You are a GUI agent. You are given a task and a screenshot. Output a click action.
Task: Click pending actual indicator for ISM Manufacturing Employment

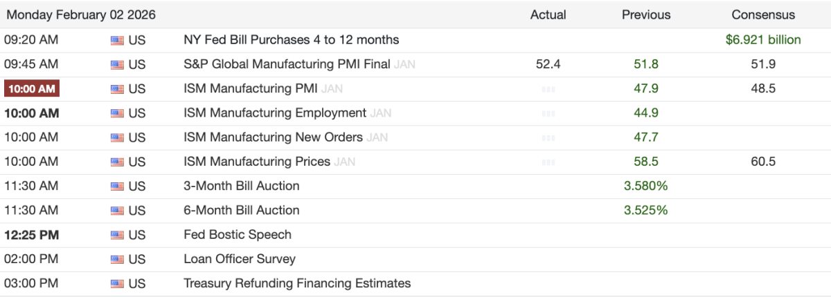[548, 113]
